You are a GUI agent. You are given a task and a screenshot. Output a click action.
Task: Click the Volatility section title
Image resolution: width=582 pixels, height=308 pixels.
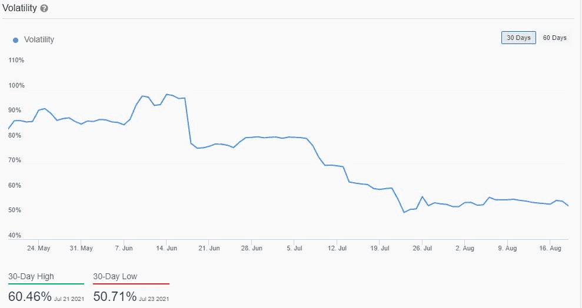[20, 9]
